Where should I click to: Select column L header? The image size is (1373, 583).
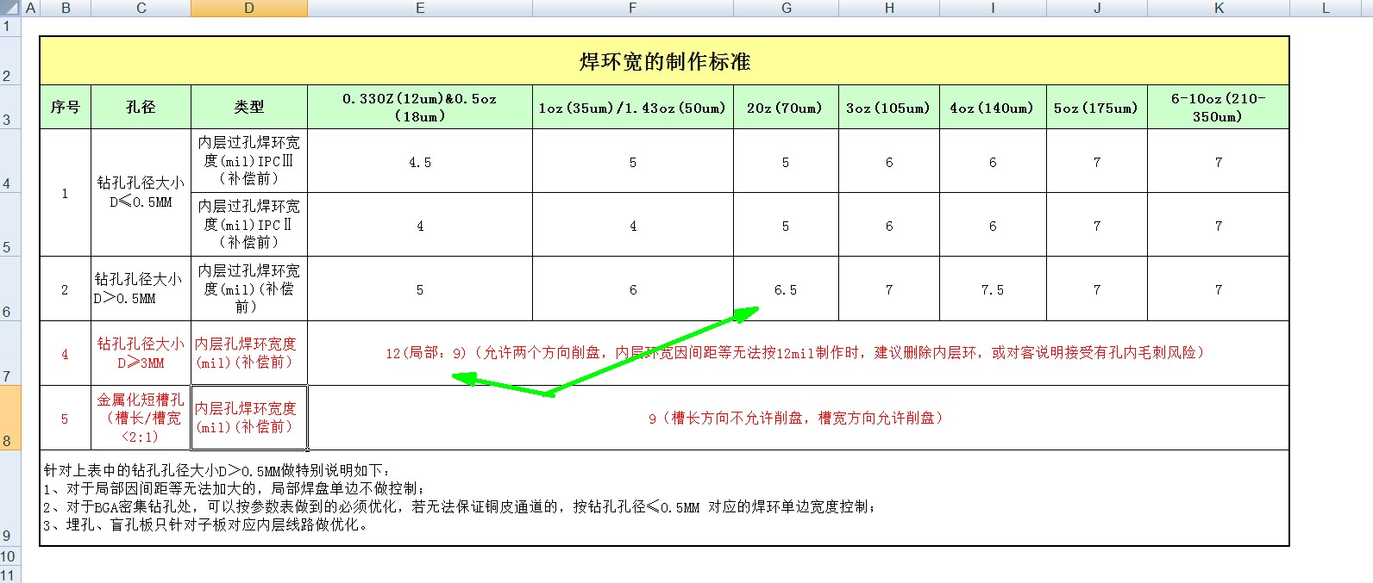1326,8
